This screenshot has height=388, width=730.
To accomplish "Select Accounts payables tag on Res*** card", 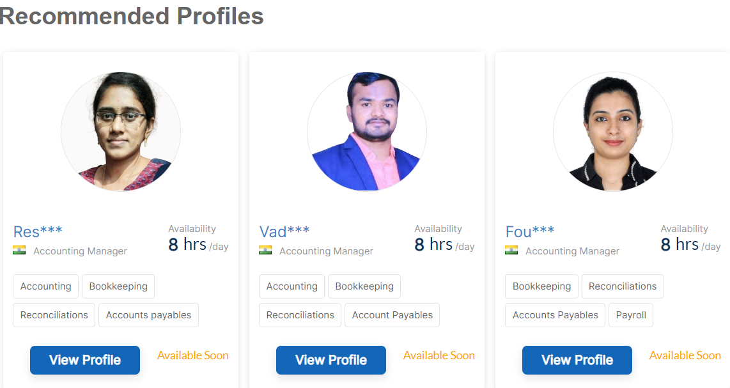I will click(148, 315).
